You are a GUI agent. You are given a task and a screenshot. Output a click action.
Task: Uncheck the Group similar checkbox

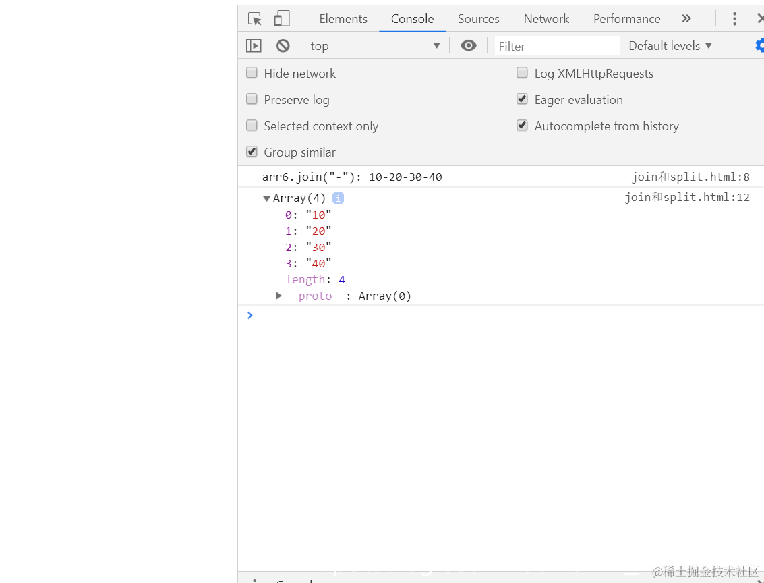point(252,152)
